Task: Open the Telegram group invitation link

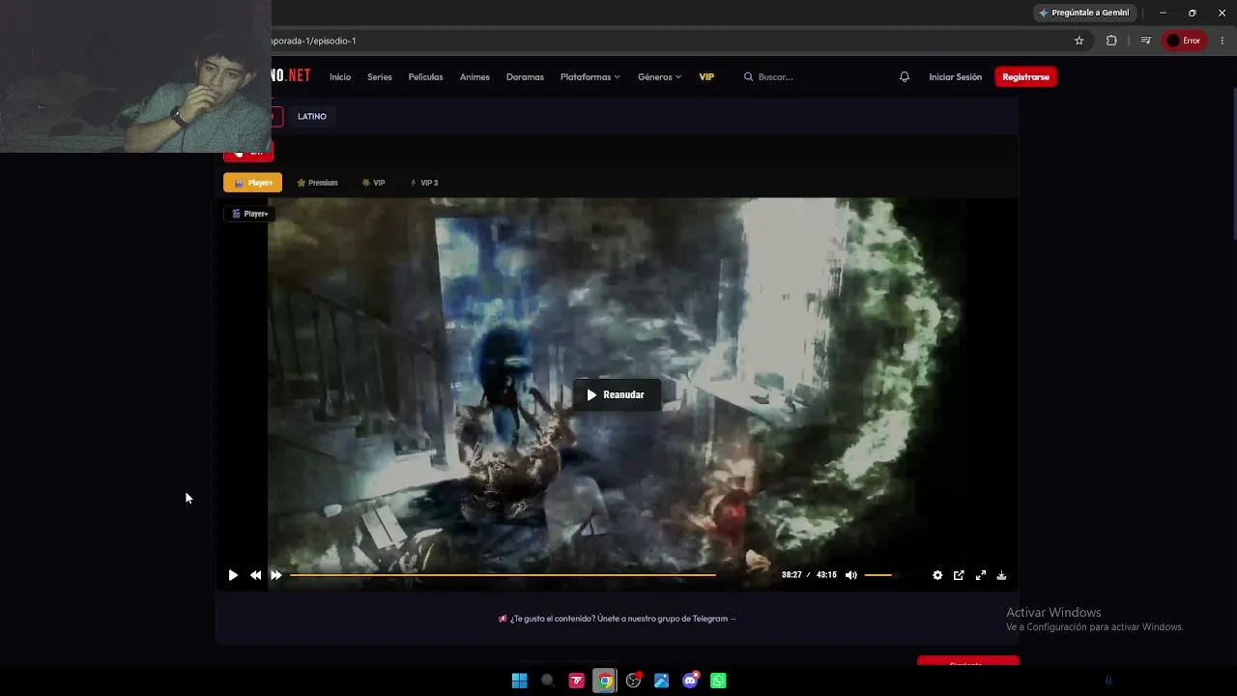Action: point(618,619)
